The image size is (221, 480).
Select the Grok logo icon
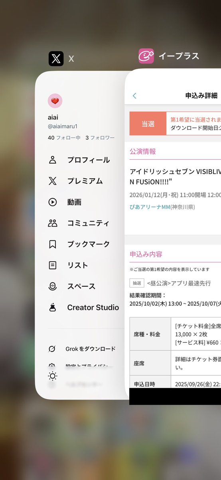[x=52, y=349]
